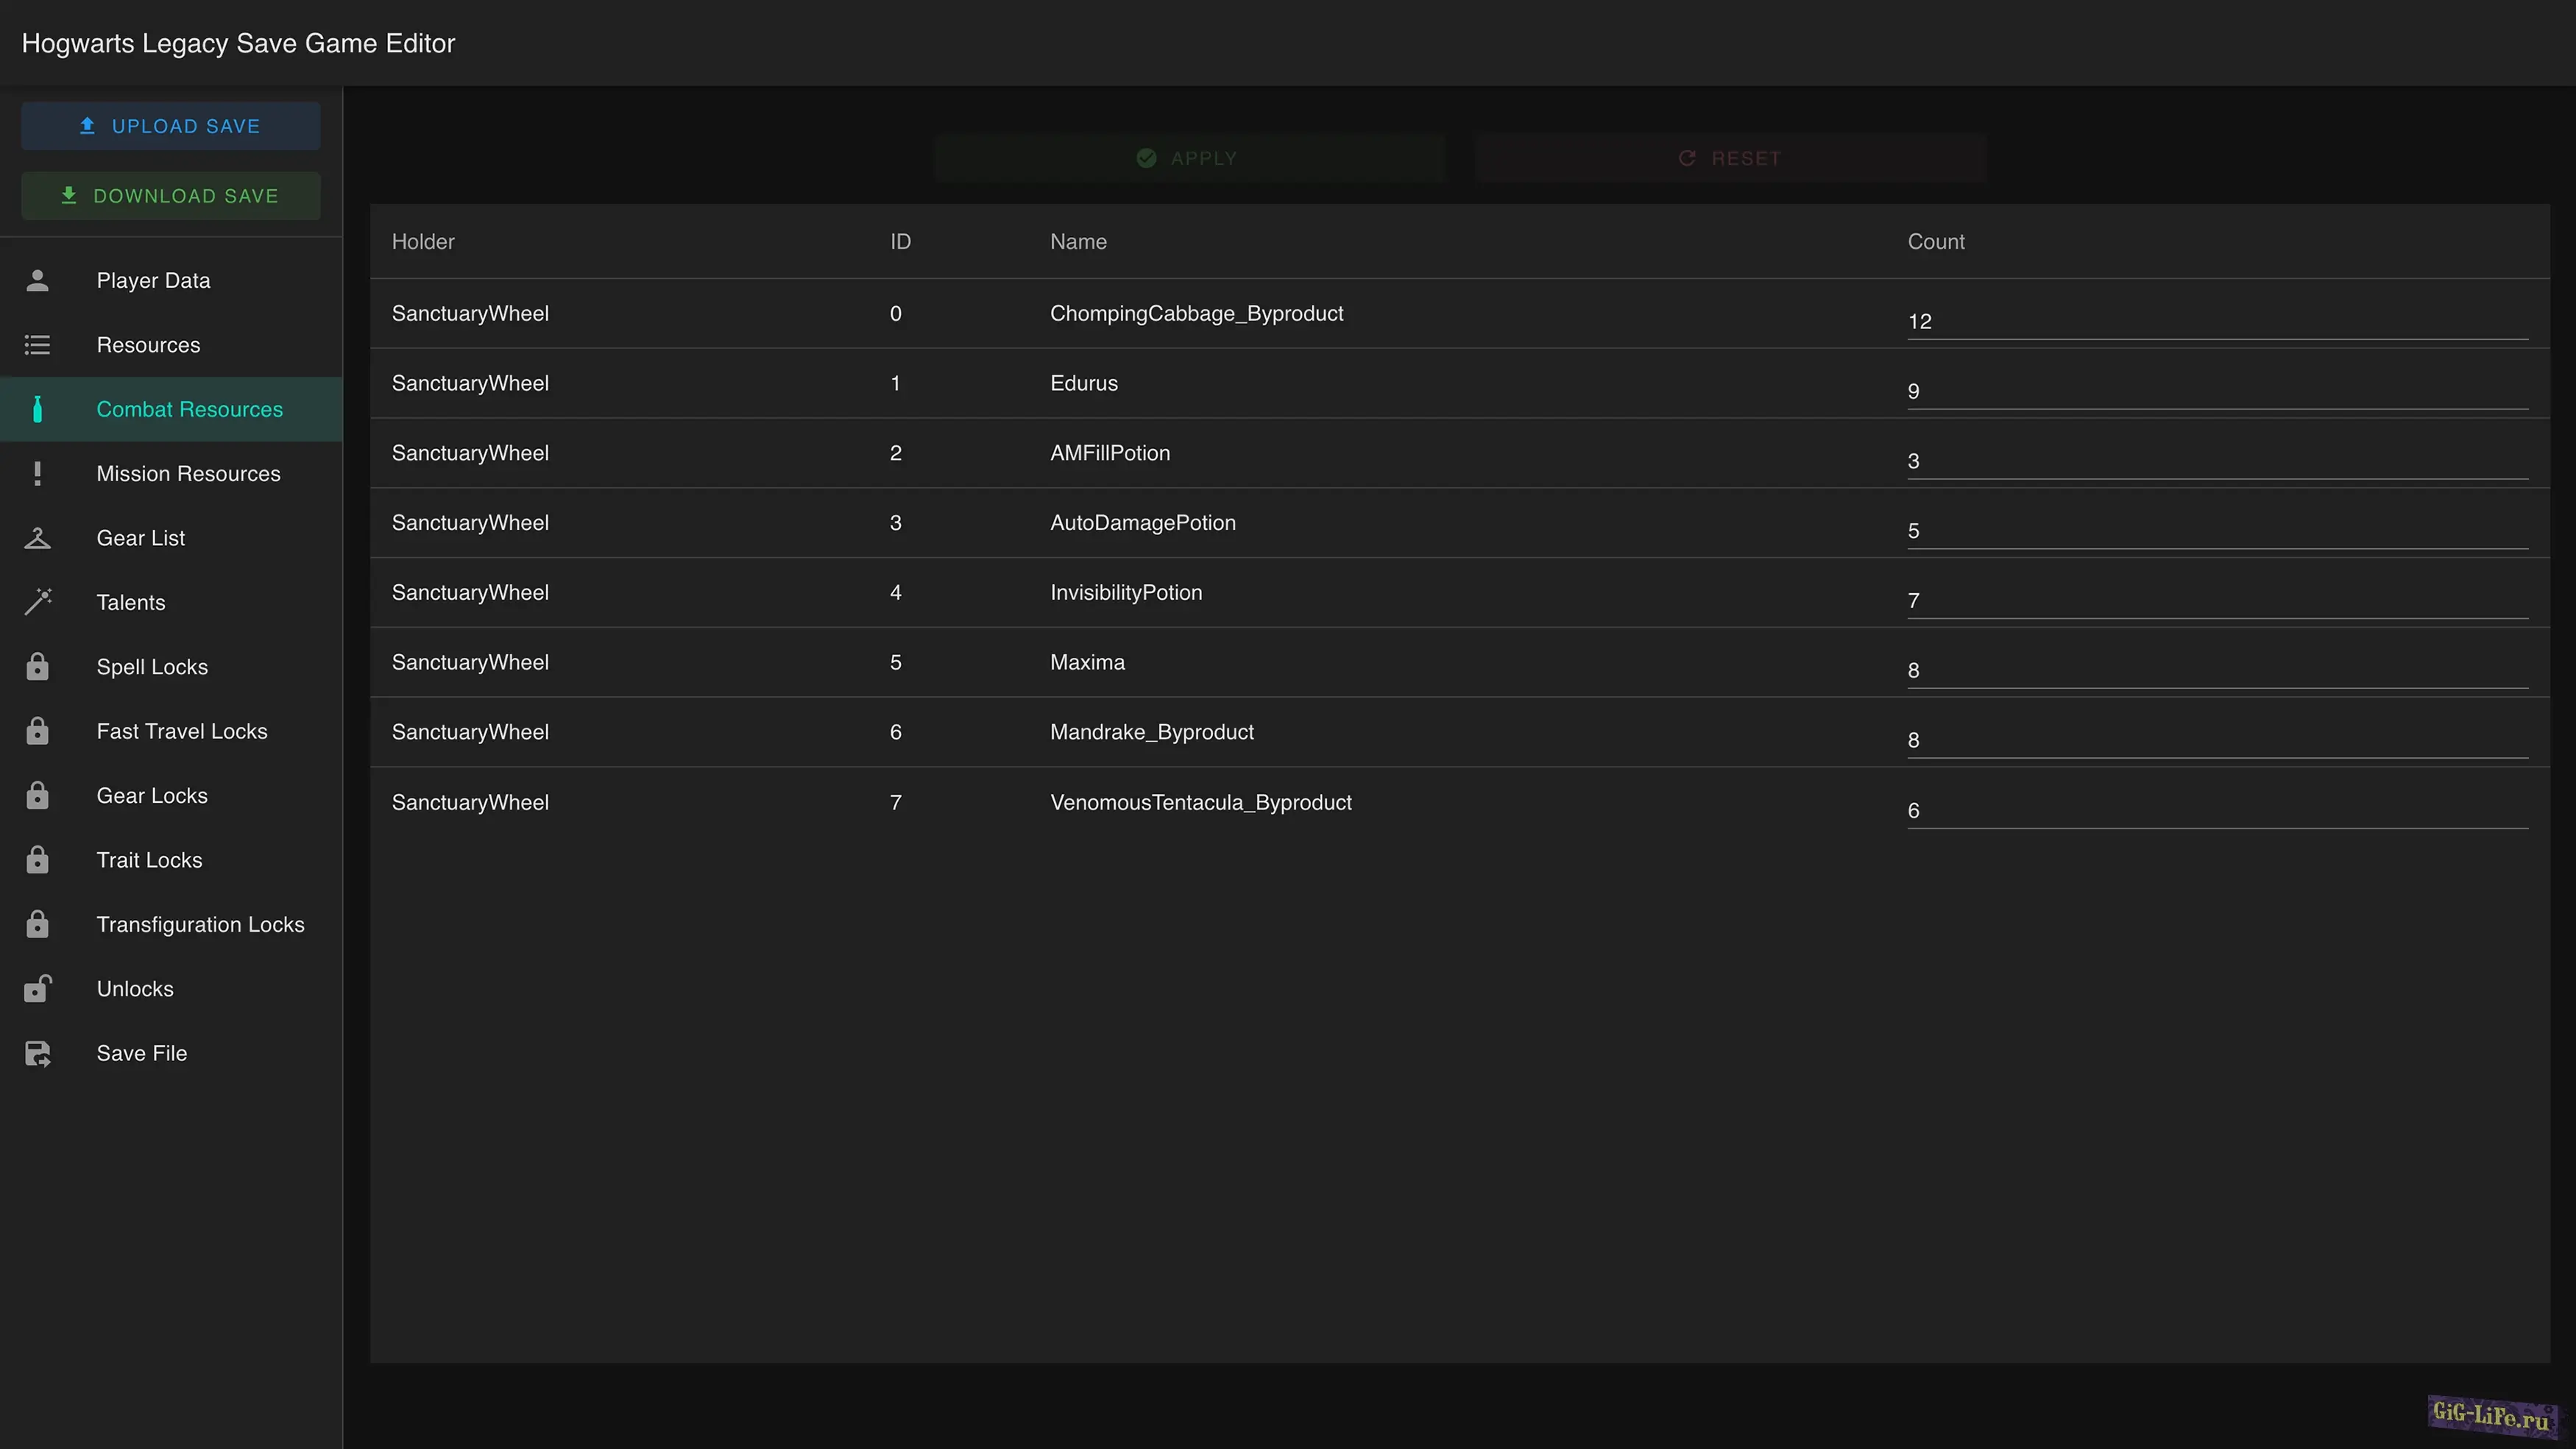Image resolution: width=2576 pixels, height=1449 pixels.
Task: Click the Gear List hanger icon
Action: [x=37, y=538]
